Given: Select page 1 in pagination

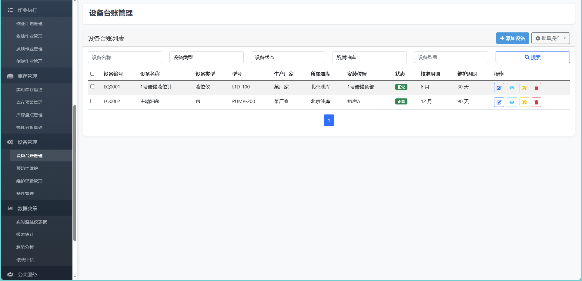Looking at the screenshot, I should [x=329, y=120].
